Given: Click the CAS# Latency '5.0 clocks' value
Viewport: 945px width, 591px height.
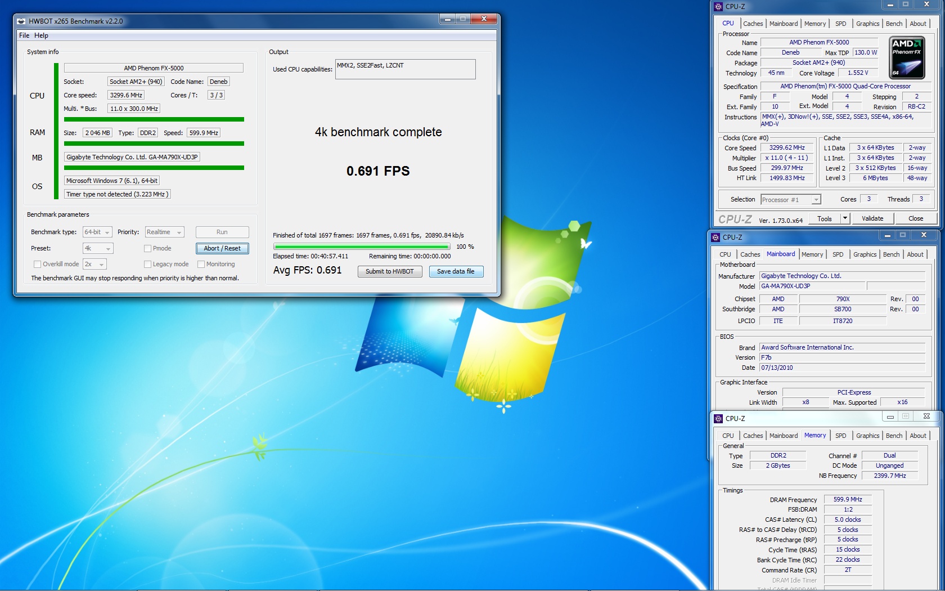Looking at the screenshot, I should [848, 520].
